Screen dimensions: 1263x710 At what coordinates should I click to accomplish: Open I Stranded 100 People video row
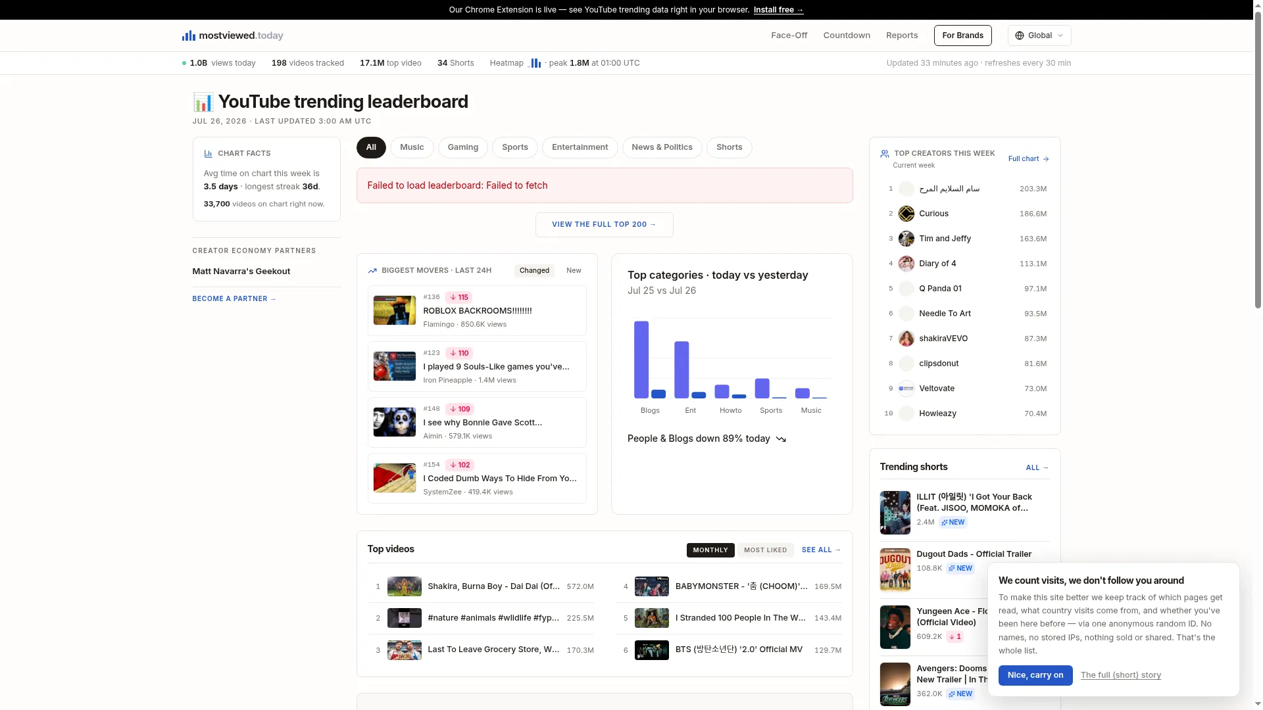729,618
